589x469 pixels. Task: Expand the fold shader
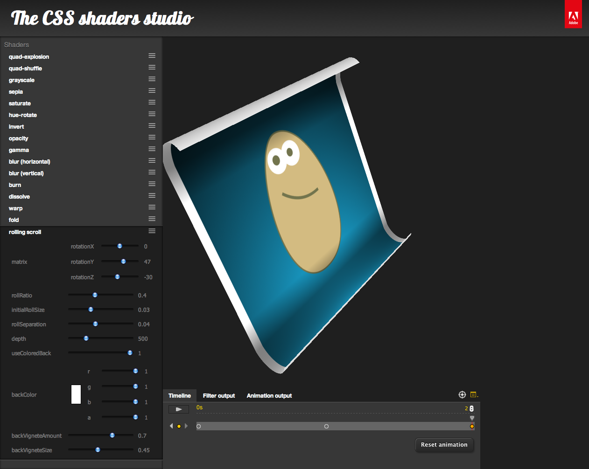tap(14, 220)
